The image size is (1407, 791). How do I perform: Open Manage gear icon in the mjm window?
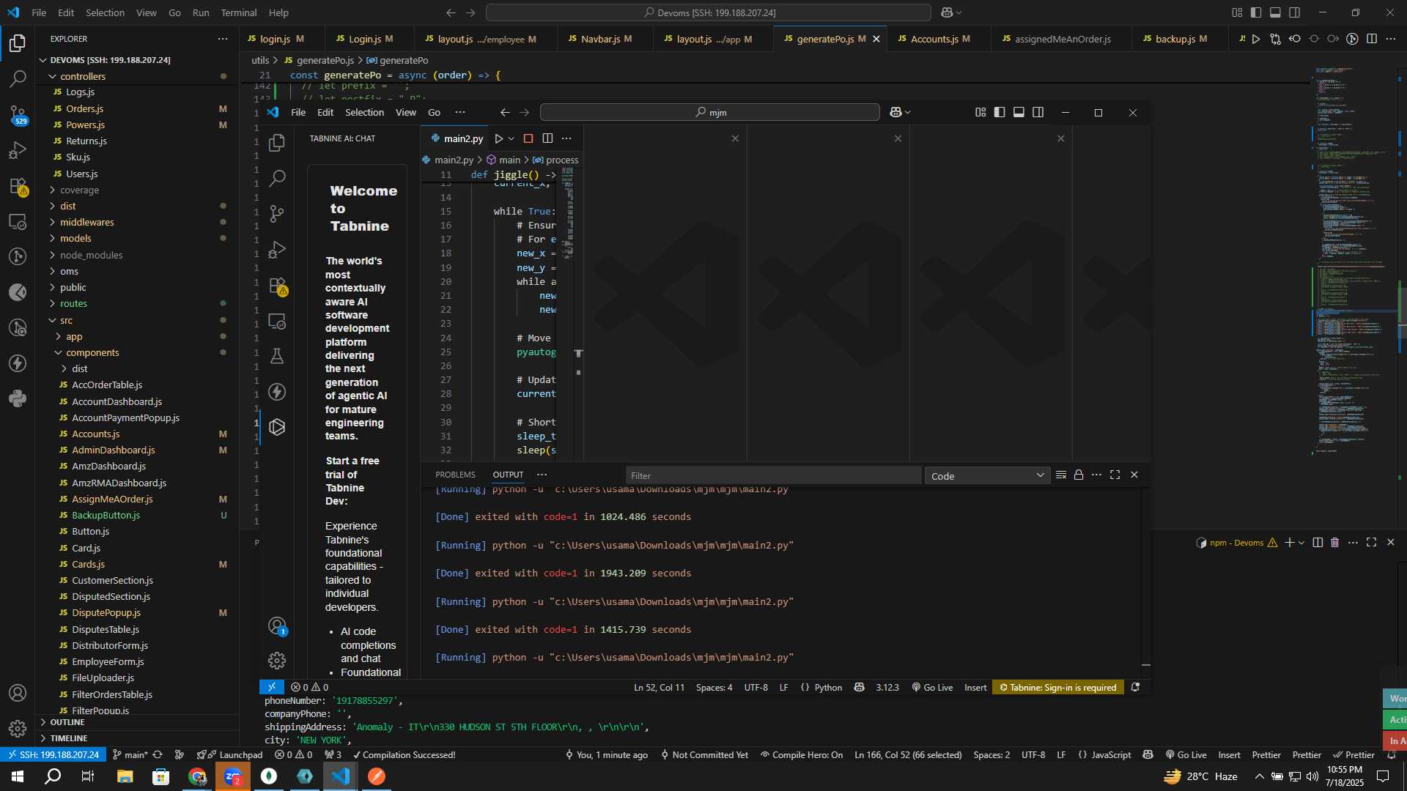(x=277, y=661)
